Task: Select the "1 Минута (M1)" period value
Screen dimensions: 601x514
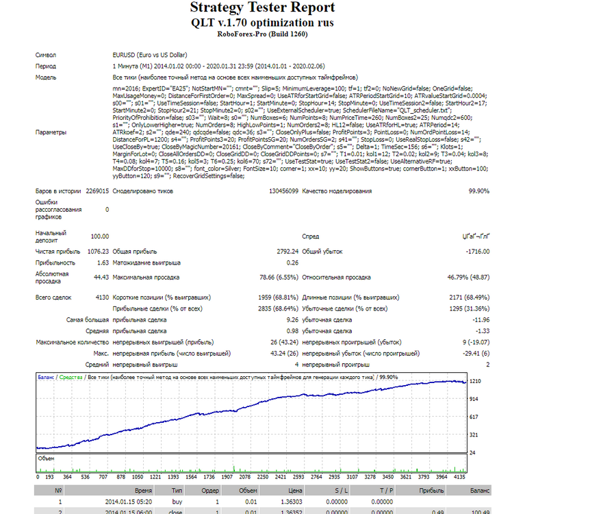Action: 132,66
